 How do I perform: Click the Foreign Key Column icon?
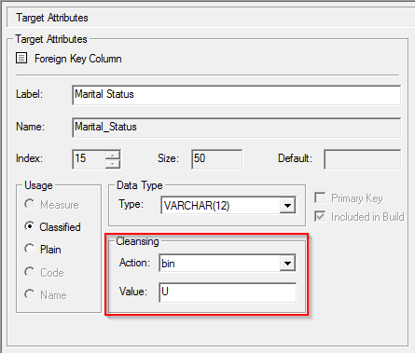point(21,58)
